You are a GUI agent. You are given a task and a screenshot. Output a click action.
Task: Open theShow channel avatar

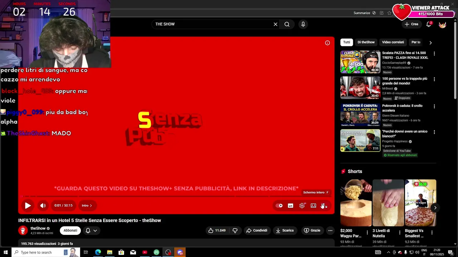[23, 230]
